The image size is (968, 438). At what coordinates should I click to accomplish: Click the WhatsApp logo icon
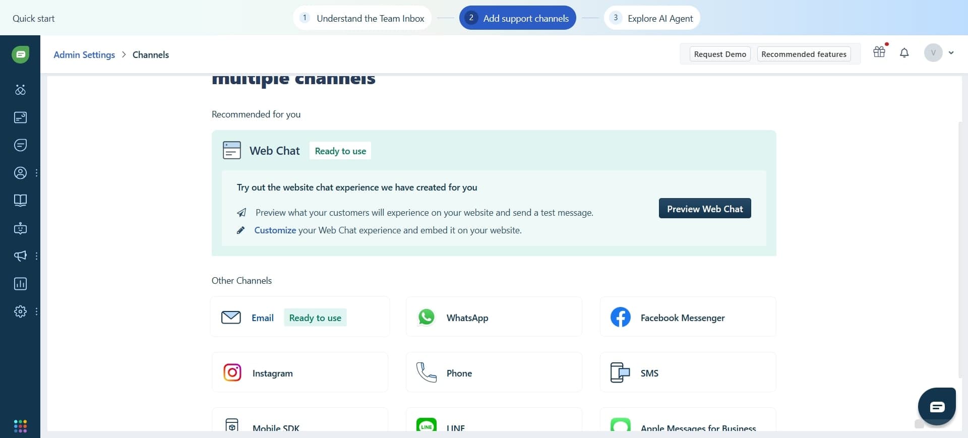click(427, 317)
